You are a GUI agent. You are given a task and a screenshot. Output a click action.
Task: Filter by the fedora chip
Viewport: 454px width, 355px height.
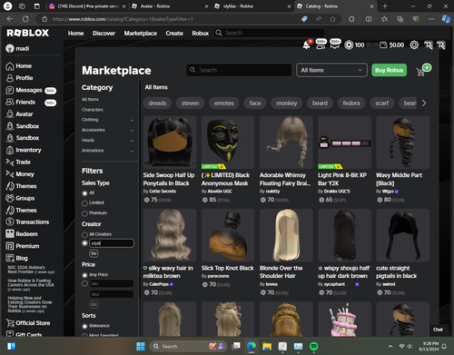(x=351, y=104)
